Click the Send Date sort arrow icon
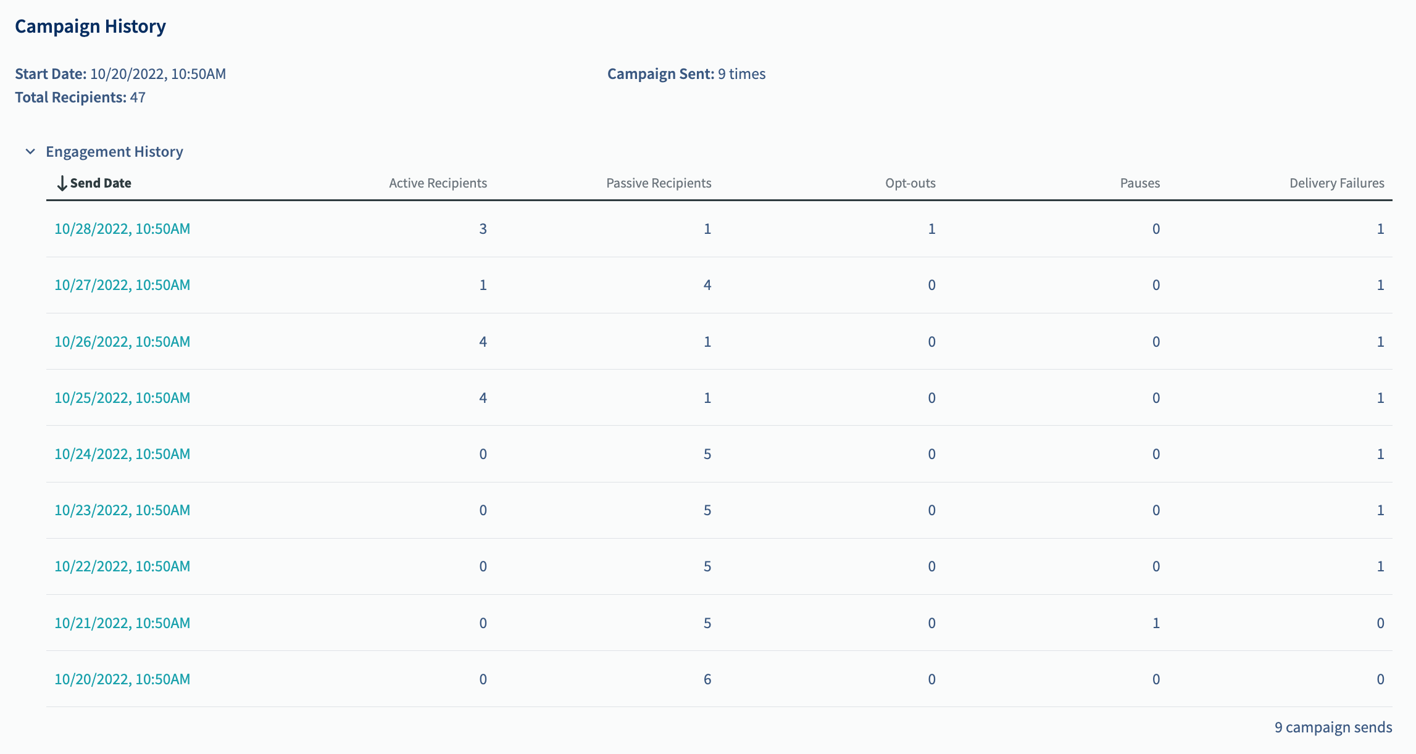 (x=62, y=183)
